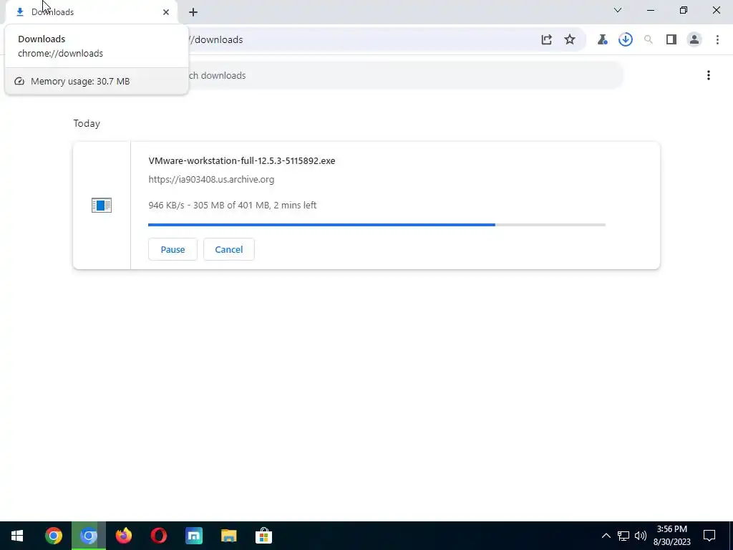Open the Windows Start menu
Screen dimensions: 733x550
coord(17,536)
